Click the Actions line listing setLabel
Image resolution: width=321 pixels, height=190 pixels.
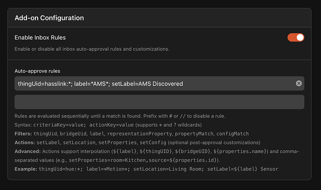137,143
